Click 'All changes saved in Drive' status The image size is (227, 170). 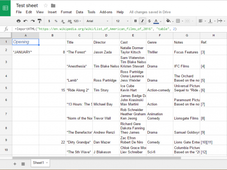[x=150, y=12]
